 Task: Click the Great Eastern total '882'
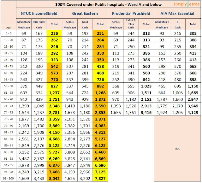(x=100, y=86)
